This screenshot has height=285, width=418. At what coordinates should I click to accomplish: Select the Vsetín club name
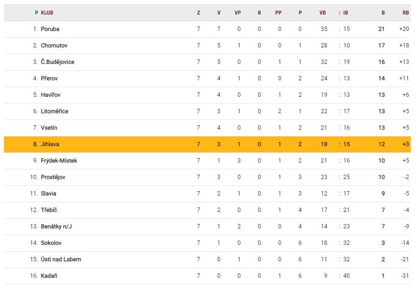[50, 128]
